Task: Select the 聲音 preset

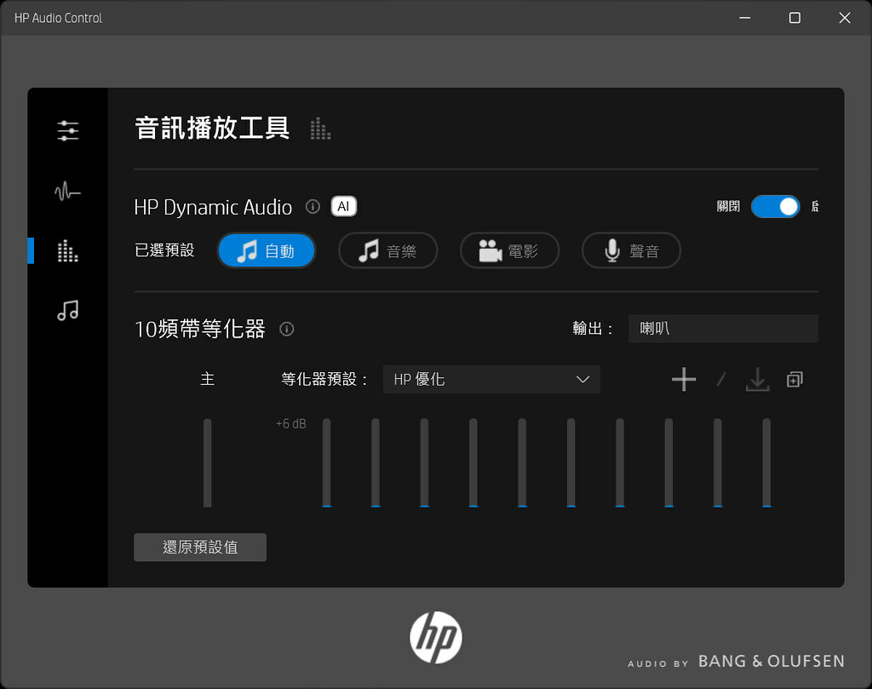Action: (631, 250)
